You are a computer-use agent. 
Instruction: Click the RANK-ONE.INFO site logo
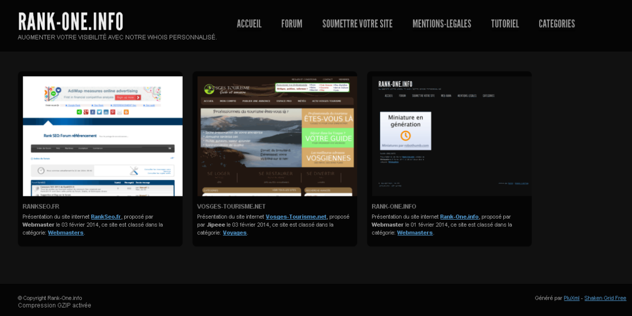[x=71, y=21]
